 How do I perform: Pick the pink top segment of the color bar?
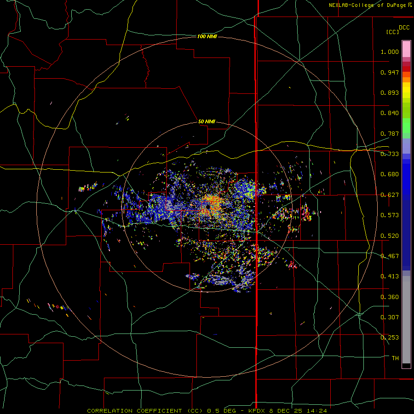point(406,49)
